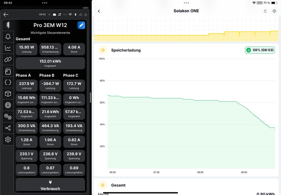281x195 pixels.
Task: Open the double-gear advanced settings icon
Action: pos(8,117)
